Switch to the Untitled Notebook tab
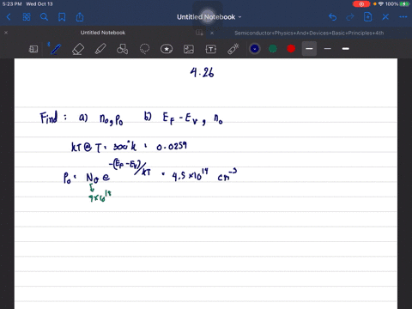Screen dimensions: 412x309 (103, 33)
